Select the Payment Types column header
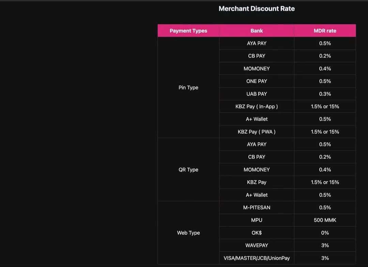 tap(188, 31)
